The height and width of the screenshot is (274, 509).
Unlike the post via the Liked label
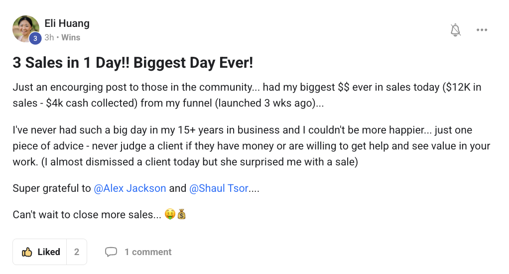click(49, 252)
